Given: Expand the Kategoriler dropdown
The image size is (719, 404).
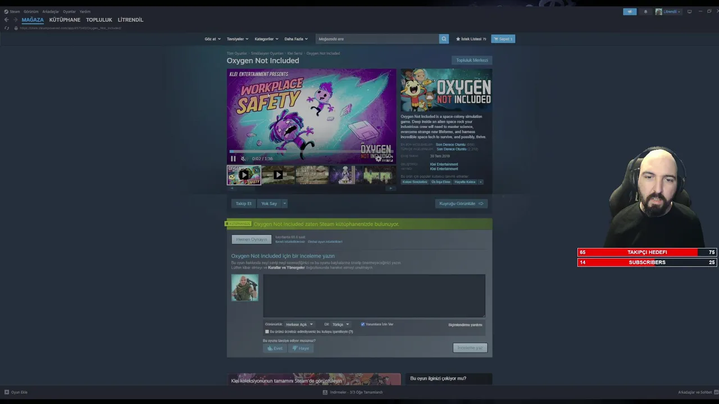Looking at the screenshot, I should click(266, 39).
